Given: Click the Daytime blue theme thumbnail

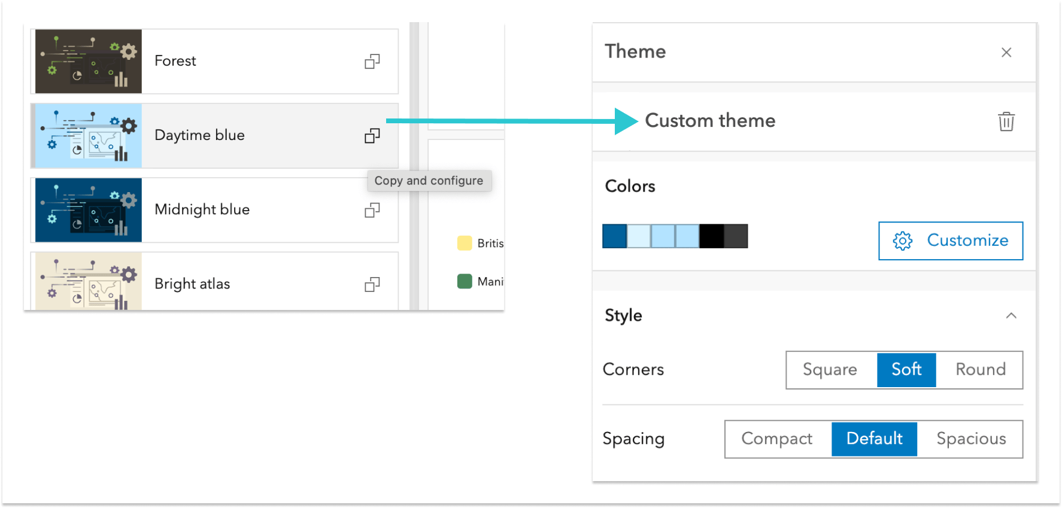Looking at the screenshot, I should pos(89,136).
